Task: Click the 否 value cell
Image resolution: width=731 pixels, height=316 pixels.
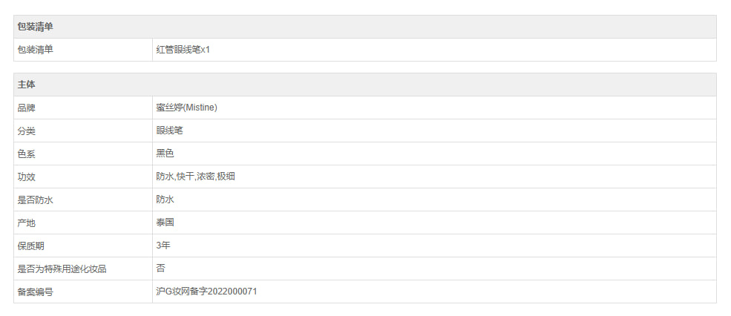Action: click(160, 269)
